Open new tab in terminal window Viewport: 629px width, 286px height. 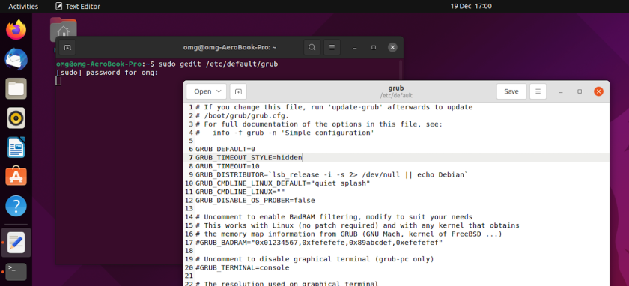pos(67,48)
